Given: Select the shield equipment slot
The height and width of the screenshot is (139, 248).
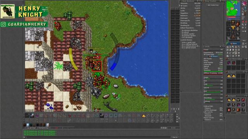Looking at the screenshot, I should pyautogui.click(x=238, y=29).
